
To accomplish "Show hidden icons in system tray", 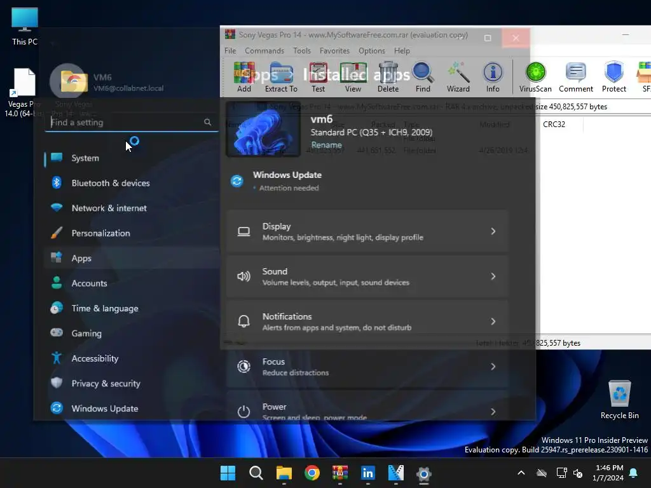I will pos(521,473).
